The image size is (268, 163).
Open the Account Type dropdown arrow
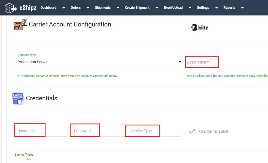[x=180, y=62]
